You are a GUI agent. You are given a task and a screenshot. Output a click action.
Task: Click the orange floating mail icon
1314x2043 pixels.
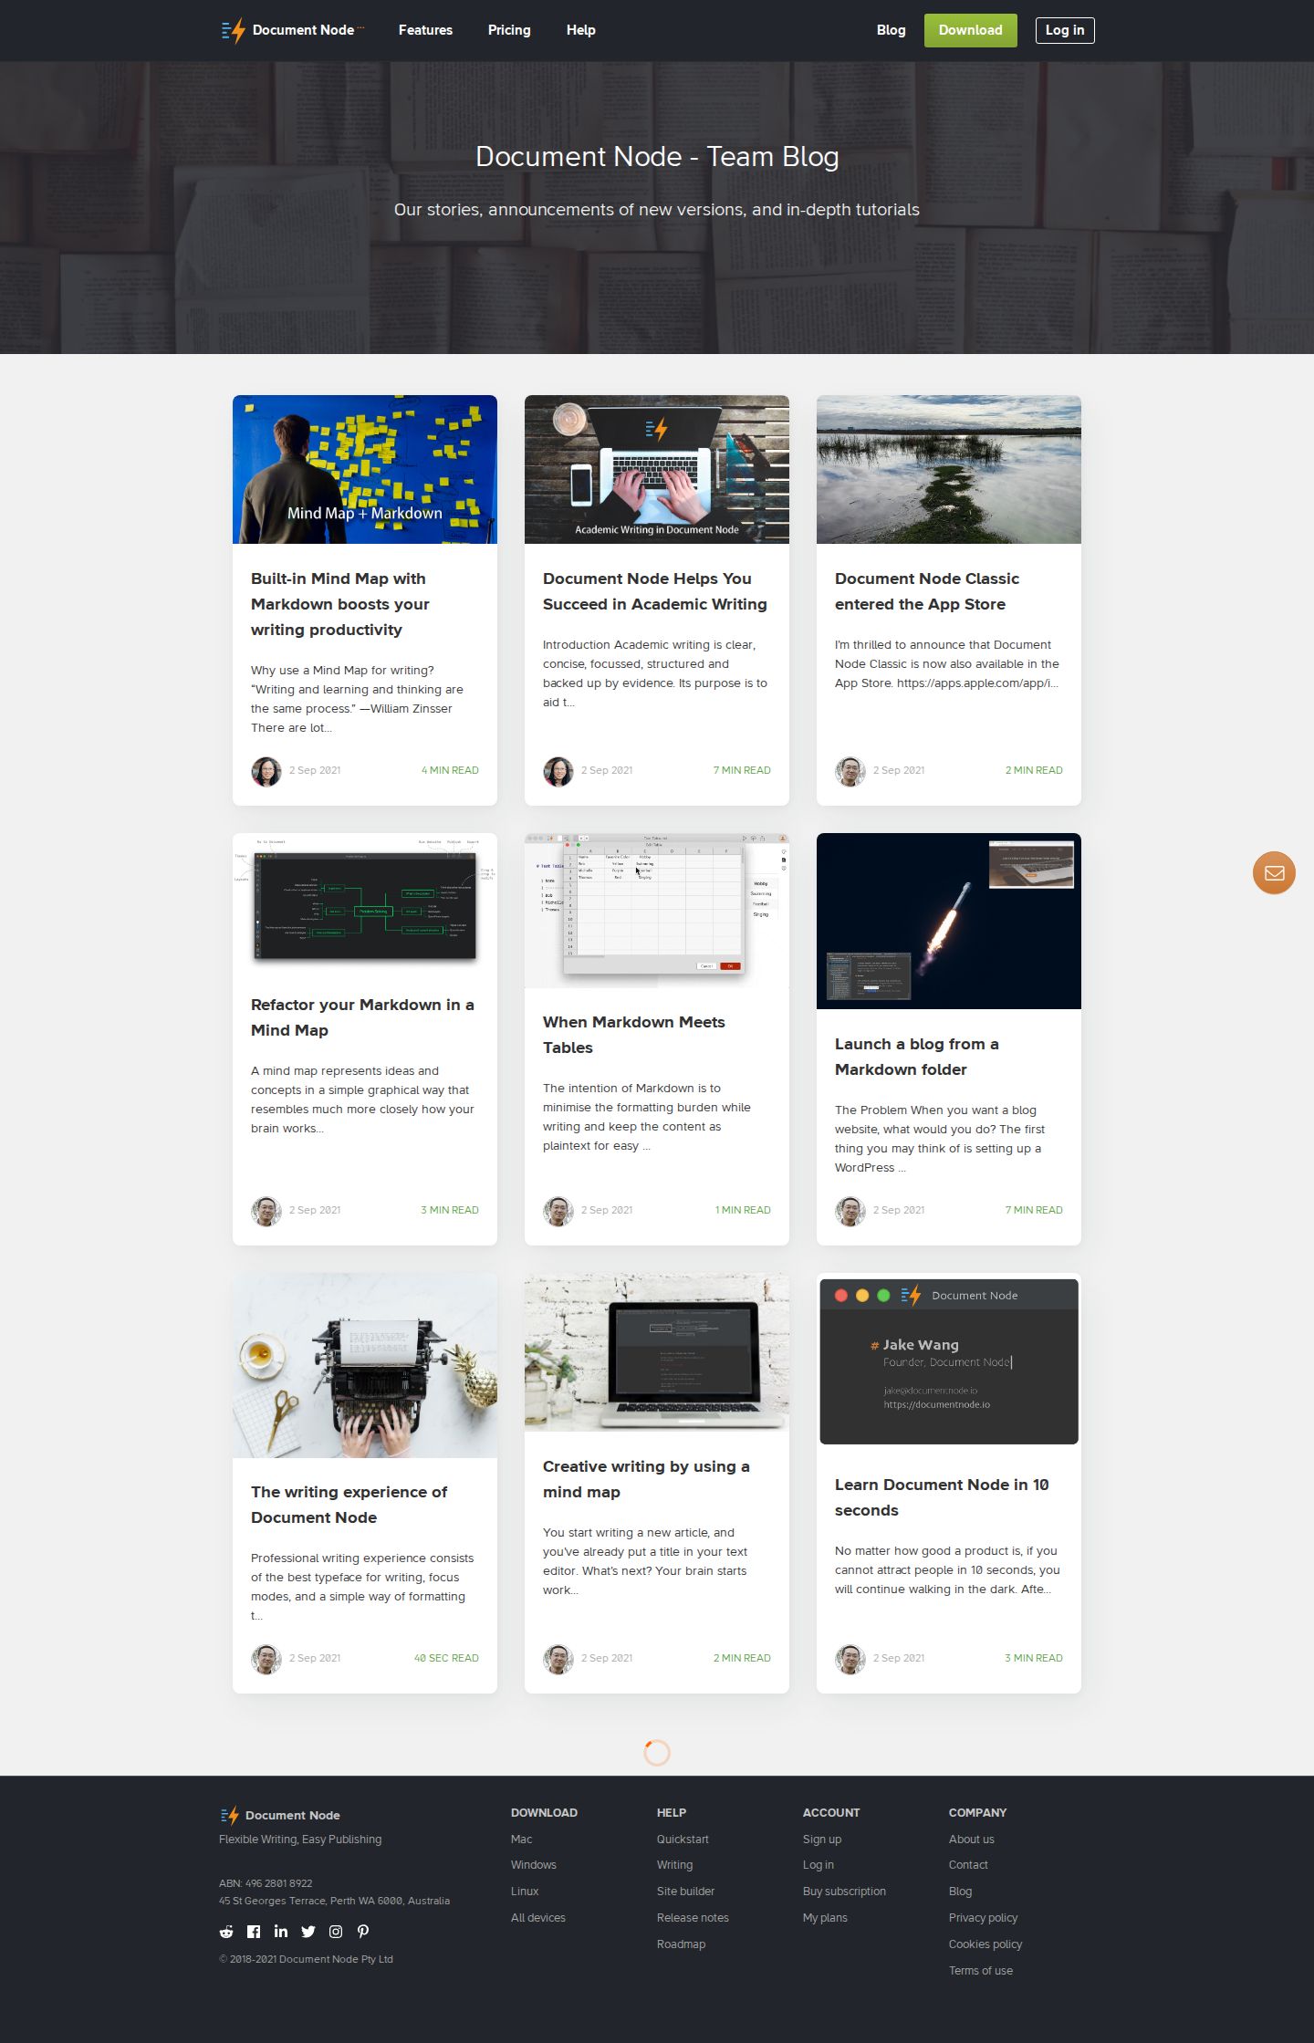pos(1275,873)
